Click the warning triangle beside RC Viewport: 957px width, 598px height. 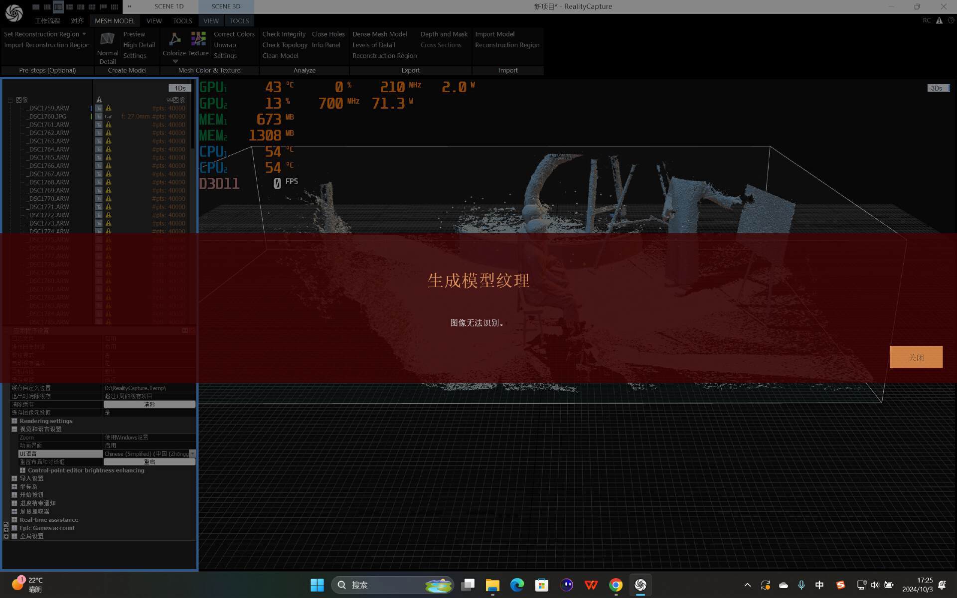pos(939,20)
